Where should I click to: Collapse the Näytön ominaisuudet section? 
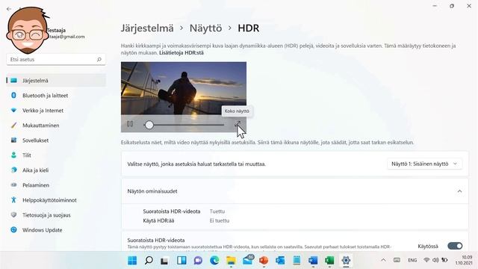tap(459, 191)
